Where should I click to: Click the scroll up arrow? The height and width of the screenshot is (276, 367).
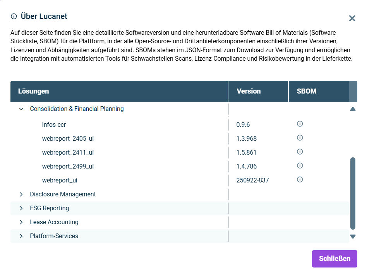(x=353, y=109)
